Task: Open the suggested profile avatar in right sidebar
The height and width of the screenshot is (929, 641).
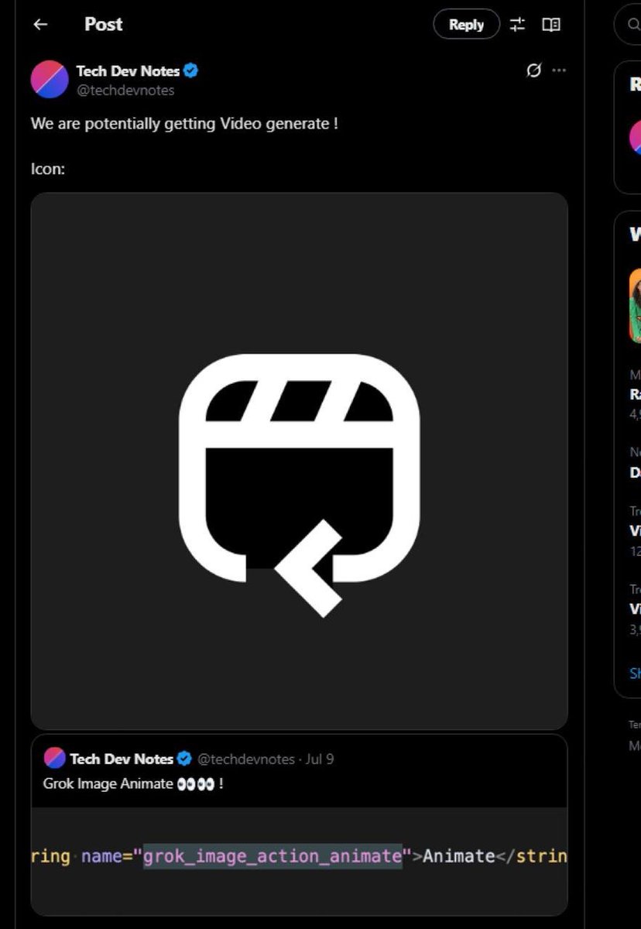Action: [636, 137]
